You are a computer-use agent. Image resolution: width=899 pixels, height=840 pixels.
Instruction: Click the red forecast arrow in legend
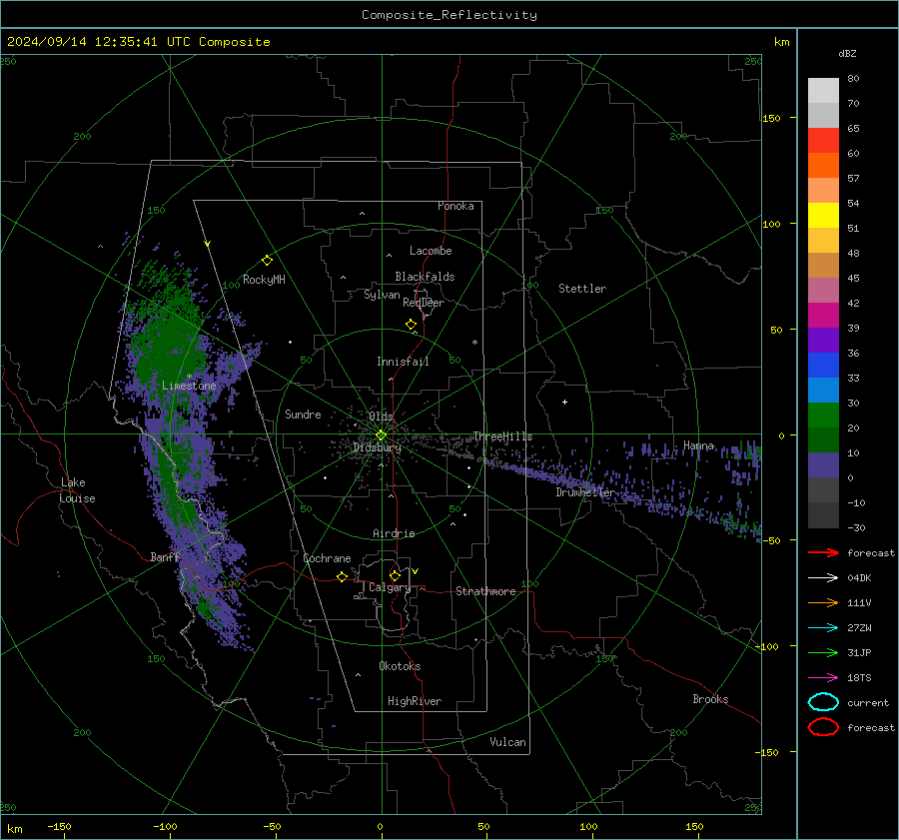point(823,552)
